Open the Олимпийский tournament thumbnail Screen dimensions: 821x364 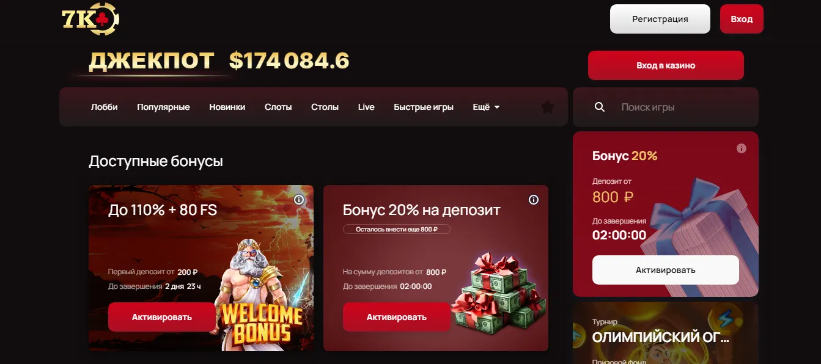pyautogui.click(x=666, y=333)
